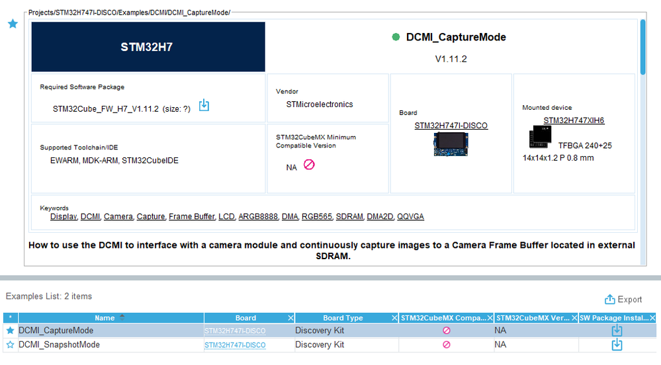Click the EWARM, MDK-ARM, STM32CubeIDE toolchain text

tap(114, 161)
